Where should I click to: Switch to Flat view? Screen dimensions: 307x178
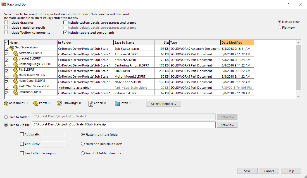(279, 28)
